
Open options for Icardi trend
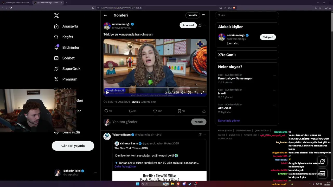[x=274, y=90]
